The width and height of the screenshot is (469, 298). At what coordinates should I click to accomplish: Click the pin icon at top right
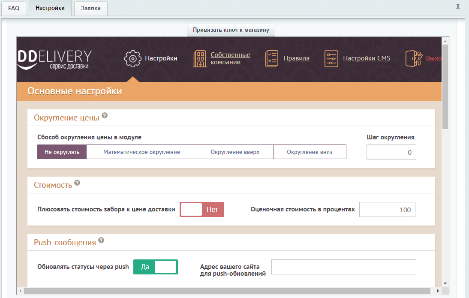[458, 8]
